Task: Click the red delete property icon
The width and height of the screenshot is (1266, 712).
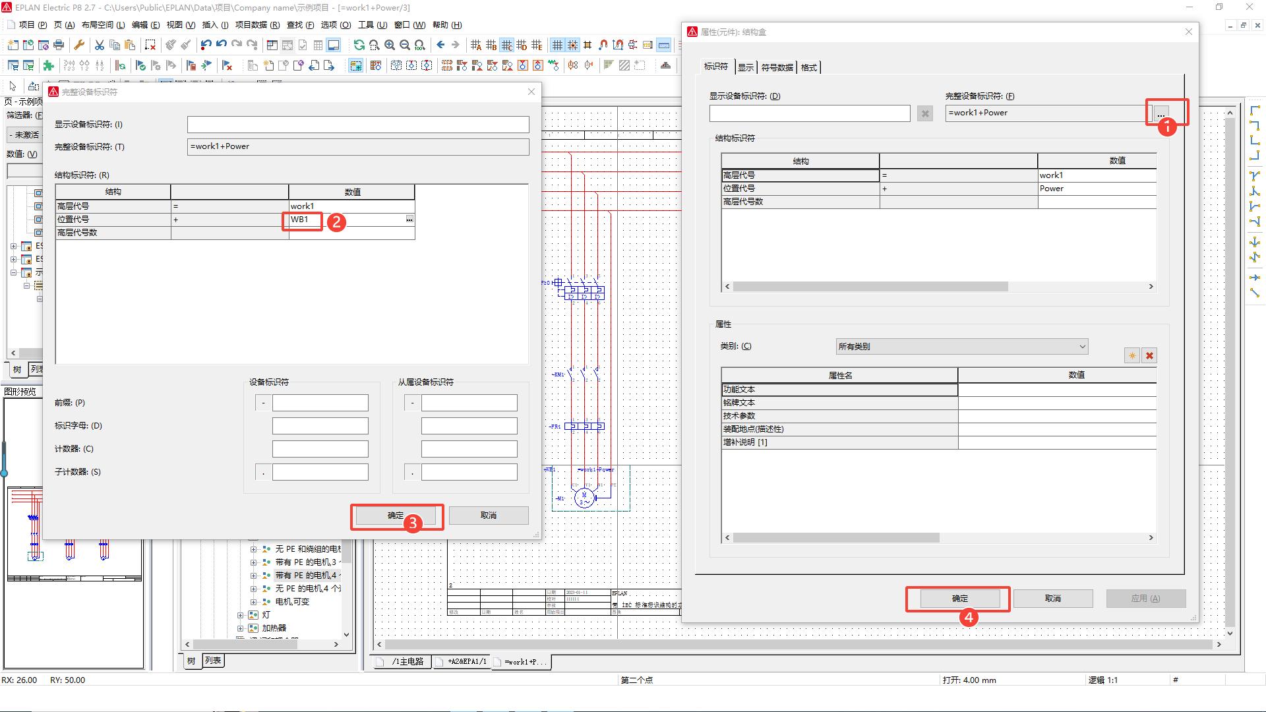Action: pos(1149,356)
